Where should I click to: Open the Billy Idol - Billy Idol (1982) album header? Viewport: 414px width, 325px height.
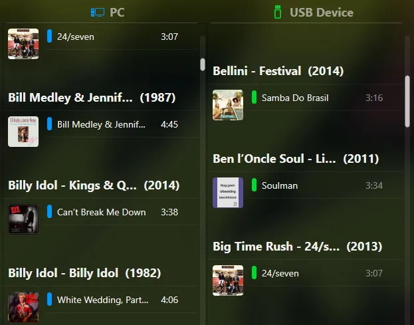tap(84, 273)
